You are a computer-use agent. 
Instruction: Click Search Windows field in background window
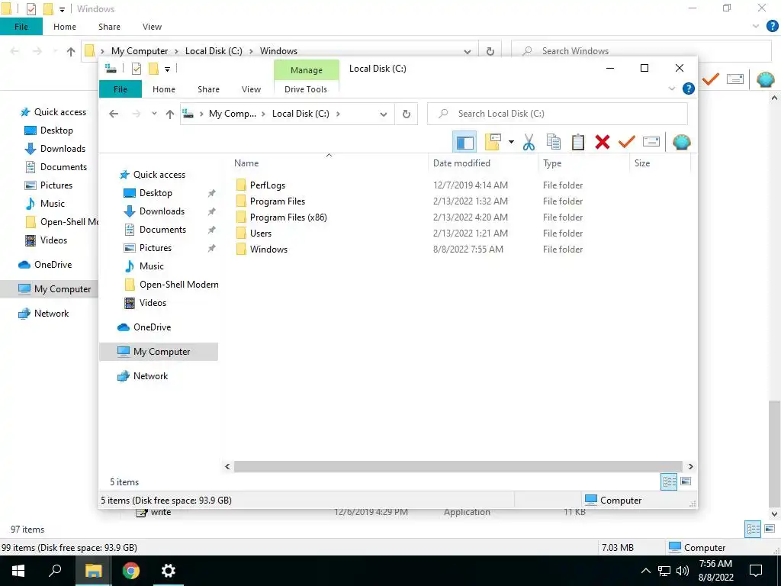point(641,51)
